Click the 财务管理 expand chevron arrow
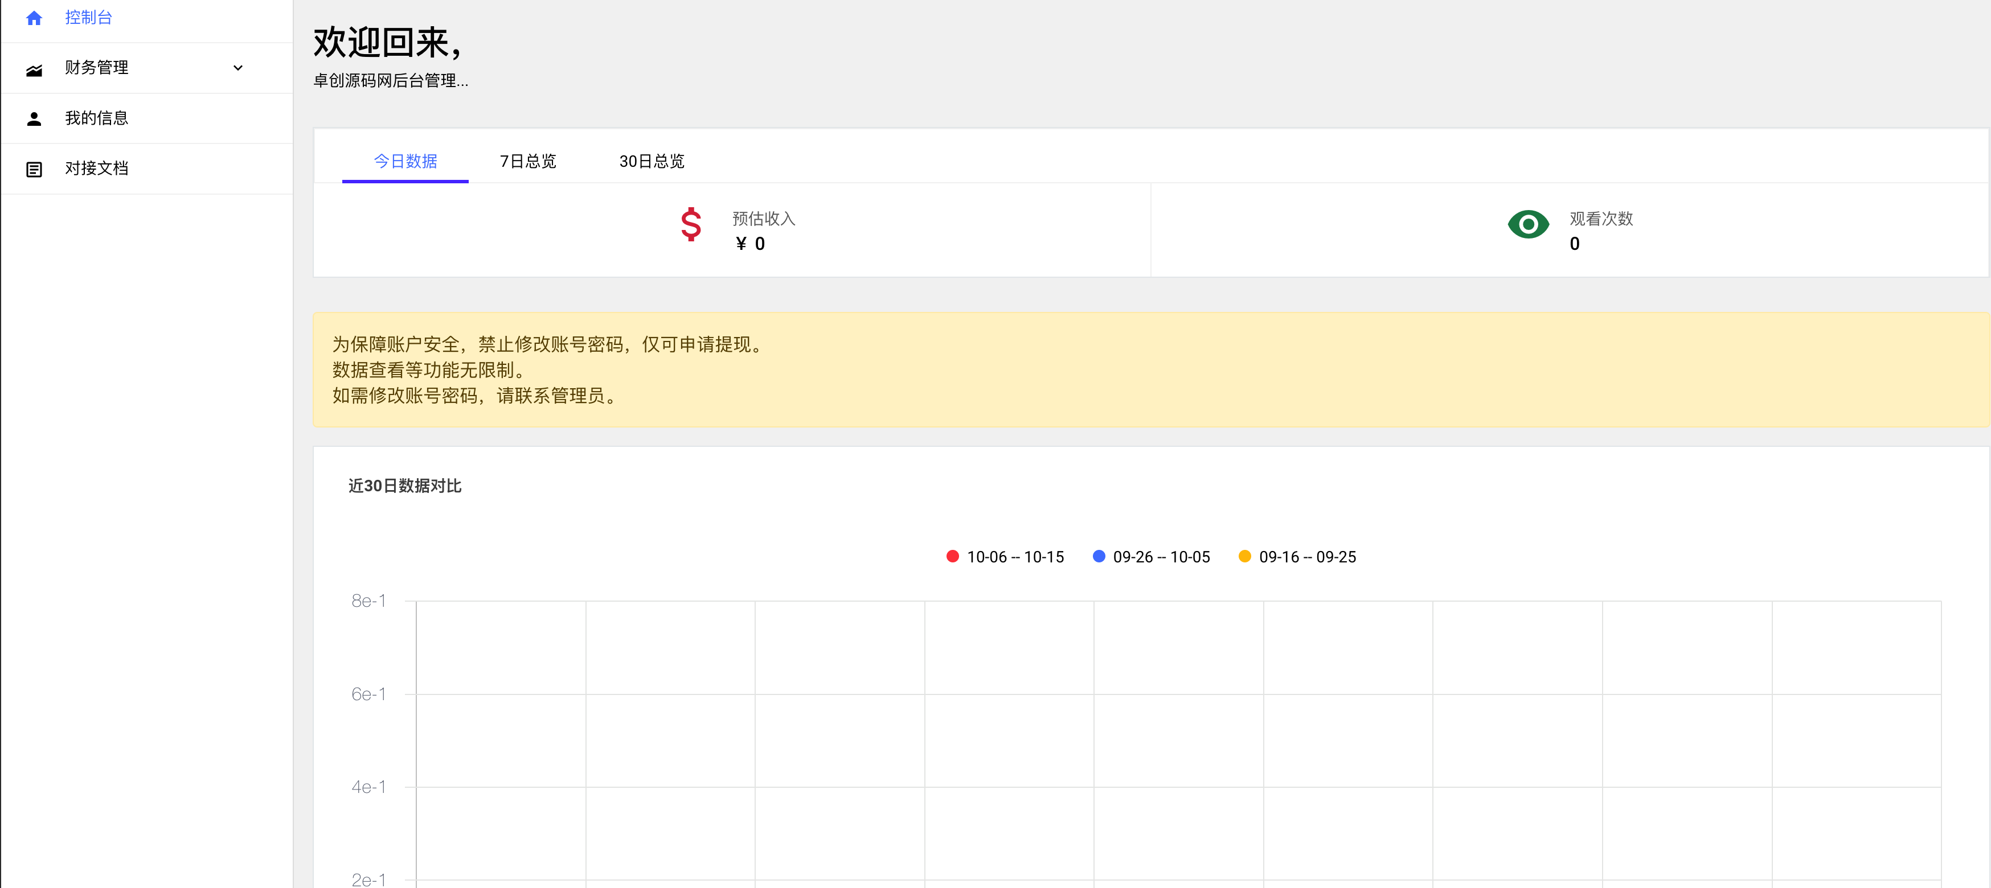Screen dimensions: 1991x888 (x=245, y=68)
